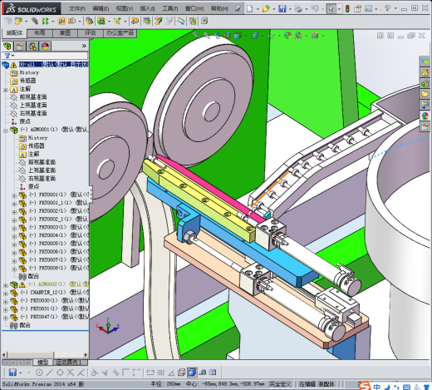Open the Appearances tab on the right task pane
Viewport: 432px width, 390px height.
pos(425,116)
